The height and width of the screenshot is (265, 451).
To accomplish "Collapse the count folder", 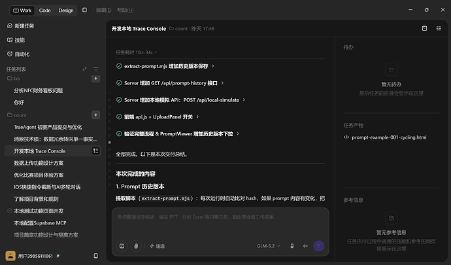I will click(x=17, y=115).
